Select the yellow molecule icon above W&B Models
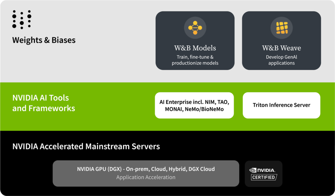This screenshot has width=335, height=196. coord(195,28)
